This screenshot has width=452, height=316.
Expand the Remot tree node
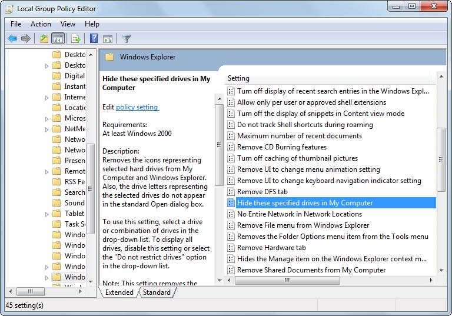[46, 172]
